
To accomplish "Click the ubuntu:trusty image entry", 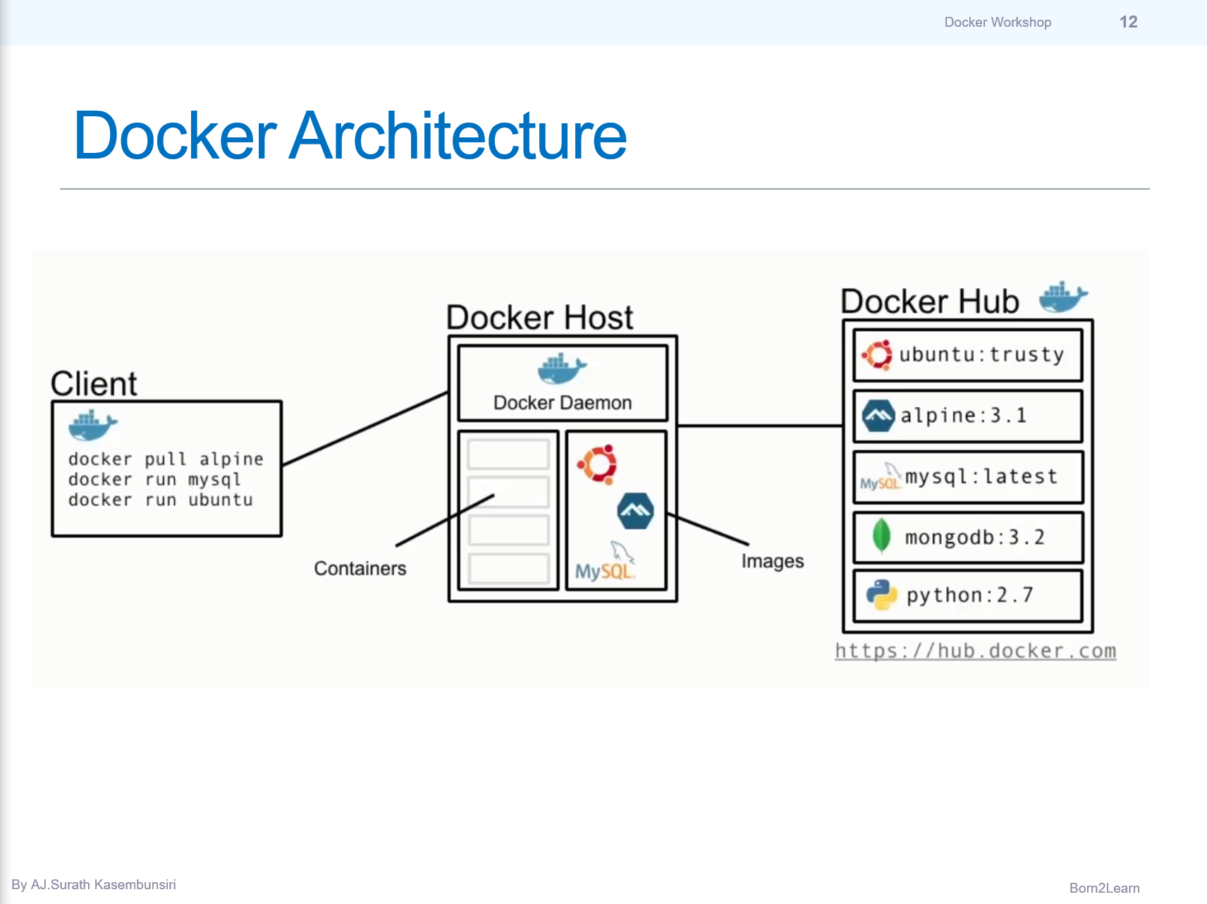I will [967, 354].
